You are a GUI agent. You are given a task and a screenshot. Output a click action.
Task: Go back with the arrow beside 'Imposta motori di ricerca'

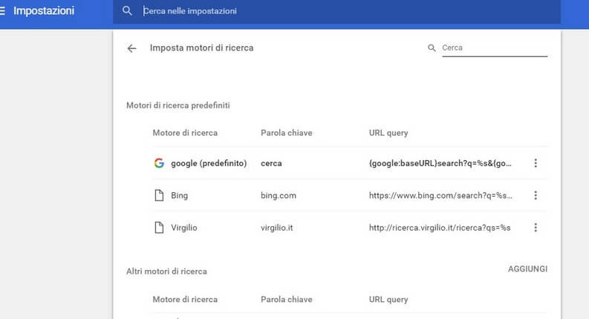(x=132, y=48)
